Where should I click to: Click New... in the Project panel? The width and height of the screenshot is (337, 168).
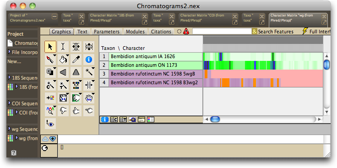(15, 61)
